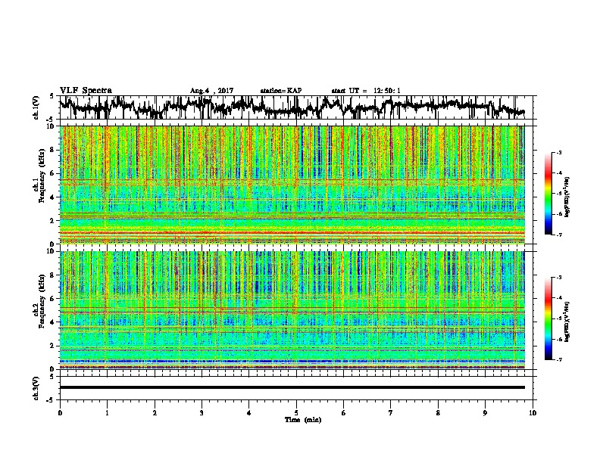600x463 pixels.
Task: Click time axis tick label '2'
Action: click(155, 413)
